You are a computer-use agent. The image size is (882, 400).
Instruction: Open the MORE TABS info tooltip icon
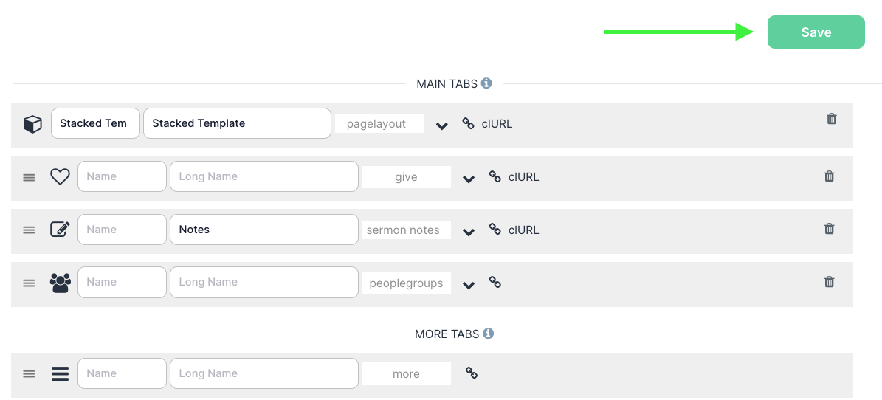tap(488, 334)
